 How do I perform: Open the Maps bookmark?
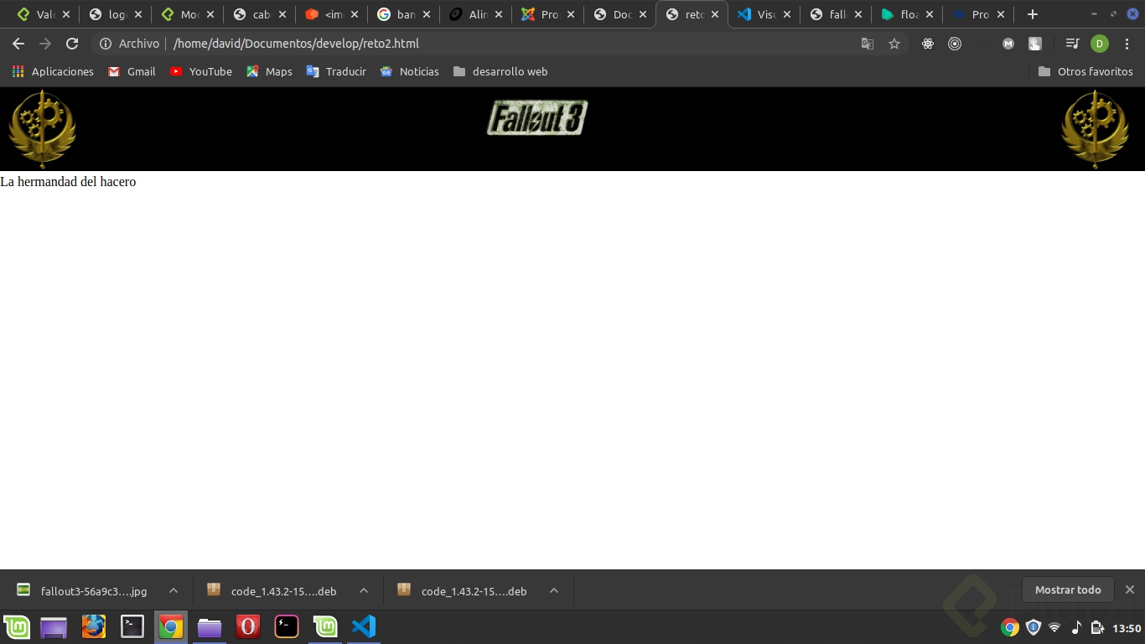point(269,71)
